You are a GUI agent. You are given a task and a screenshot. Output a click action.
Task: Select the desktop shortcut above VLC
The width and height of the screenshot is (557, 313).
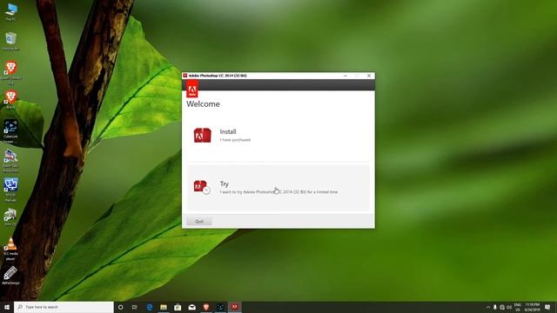[x=10, y=216]
